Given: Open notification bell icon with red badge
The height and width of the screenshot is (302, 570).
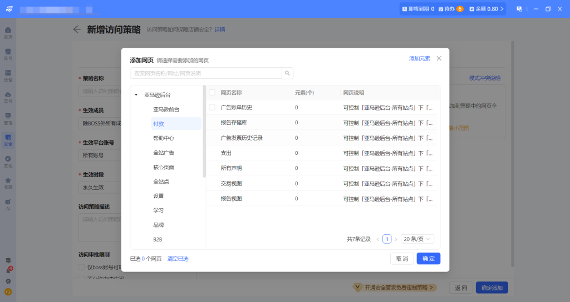Looking at the screenshot, I should [8, 270].
